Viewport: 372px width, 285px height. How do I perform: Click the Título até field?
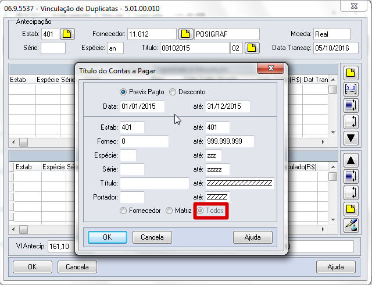click(x=240, y=183)
